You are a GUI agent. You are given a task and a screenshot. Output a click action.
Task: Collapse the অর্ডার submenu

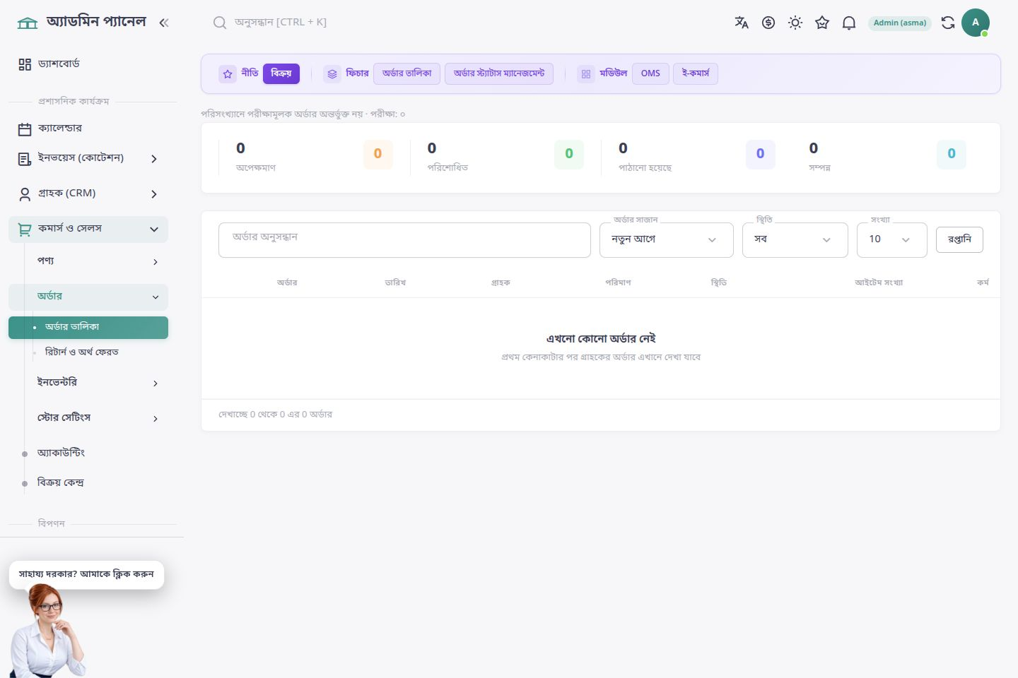coord(88,297)
